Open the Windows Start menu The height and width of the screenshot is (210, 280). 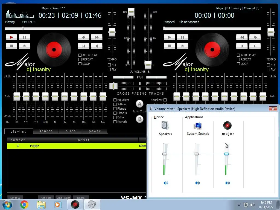7,205
